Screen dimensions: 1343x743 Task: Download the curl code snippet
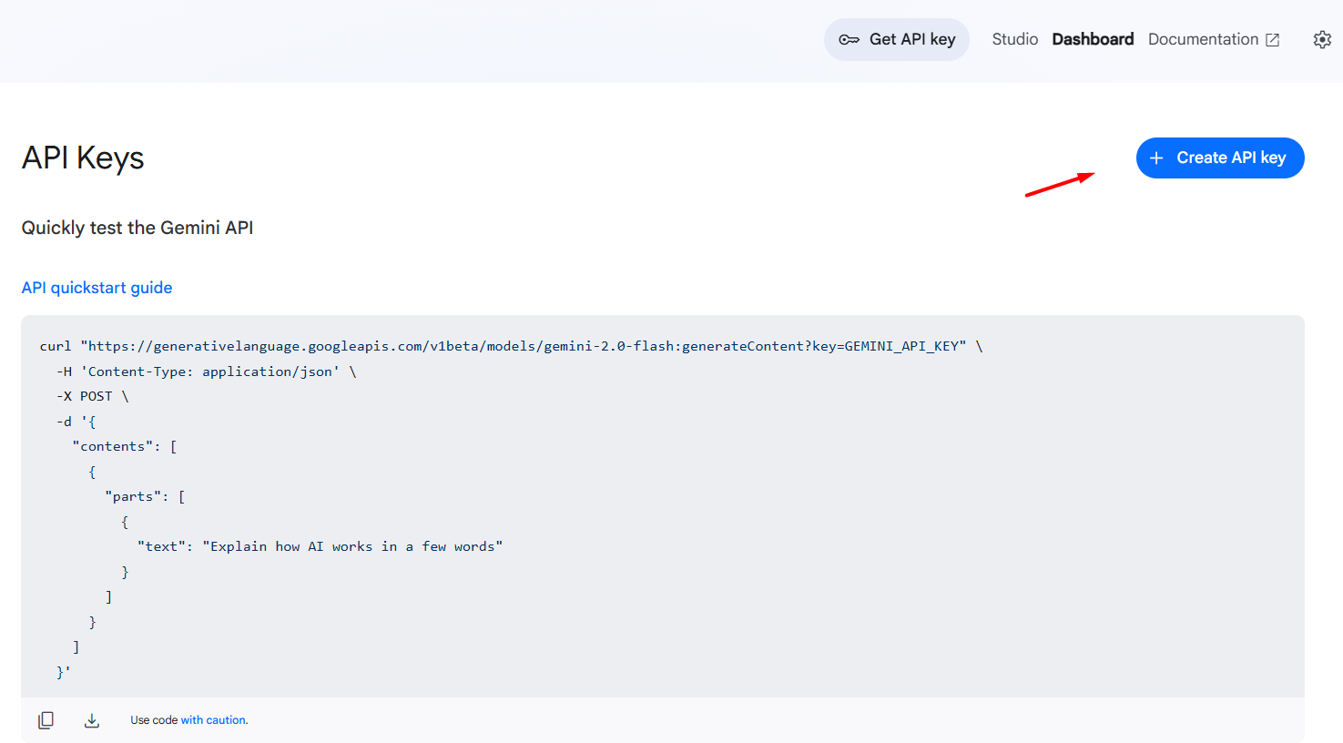92,720
